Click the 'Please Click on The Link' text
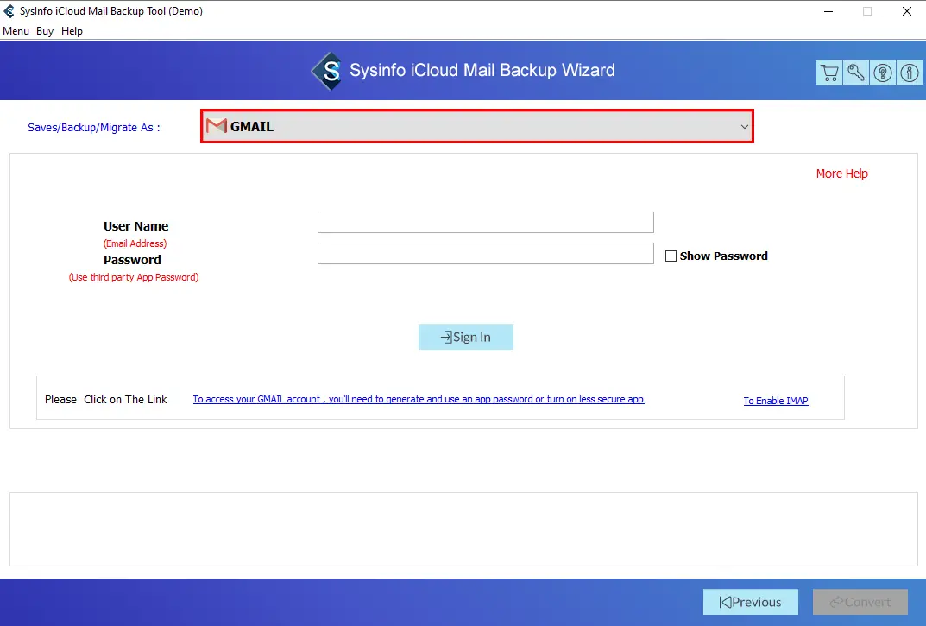The height and width of the screenshot is (626, 926). tap(105, 400)
